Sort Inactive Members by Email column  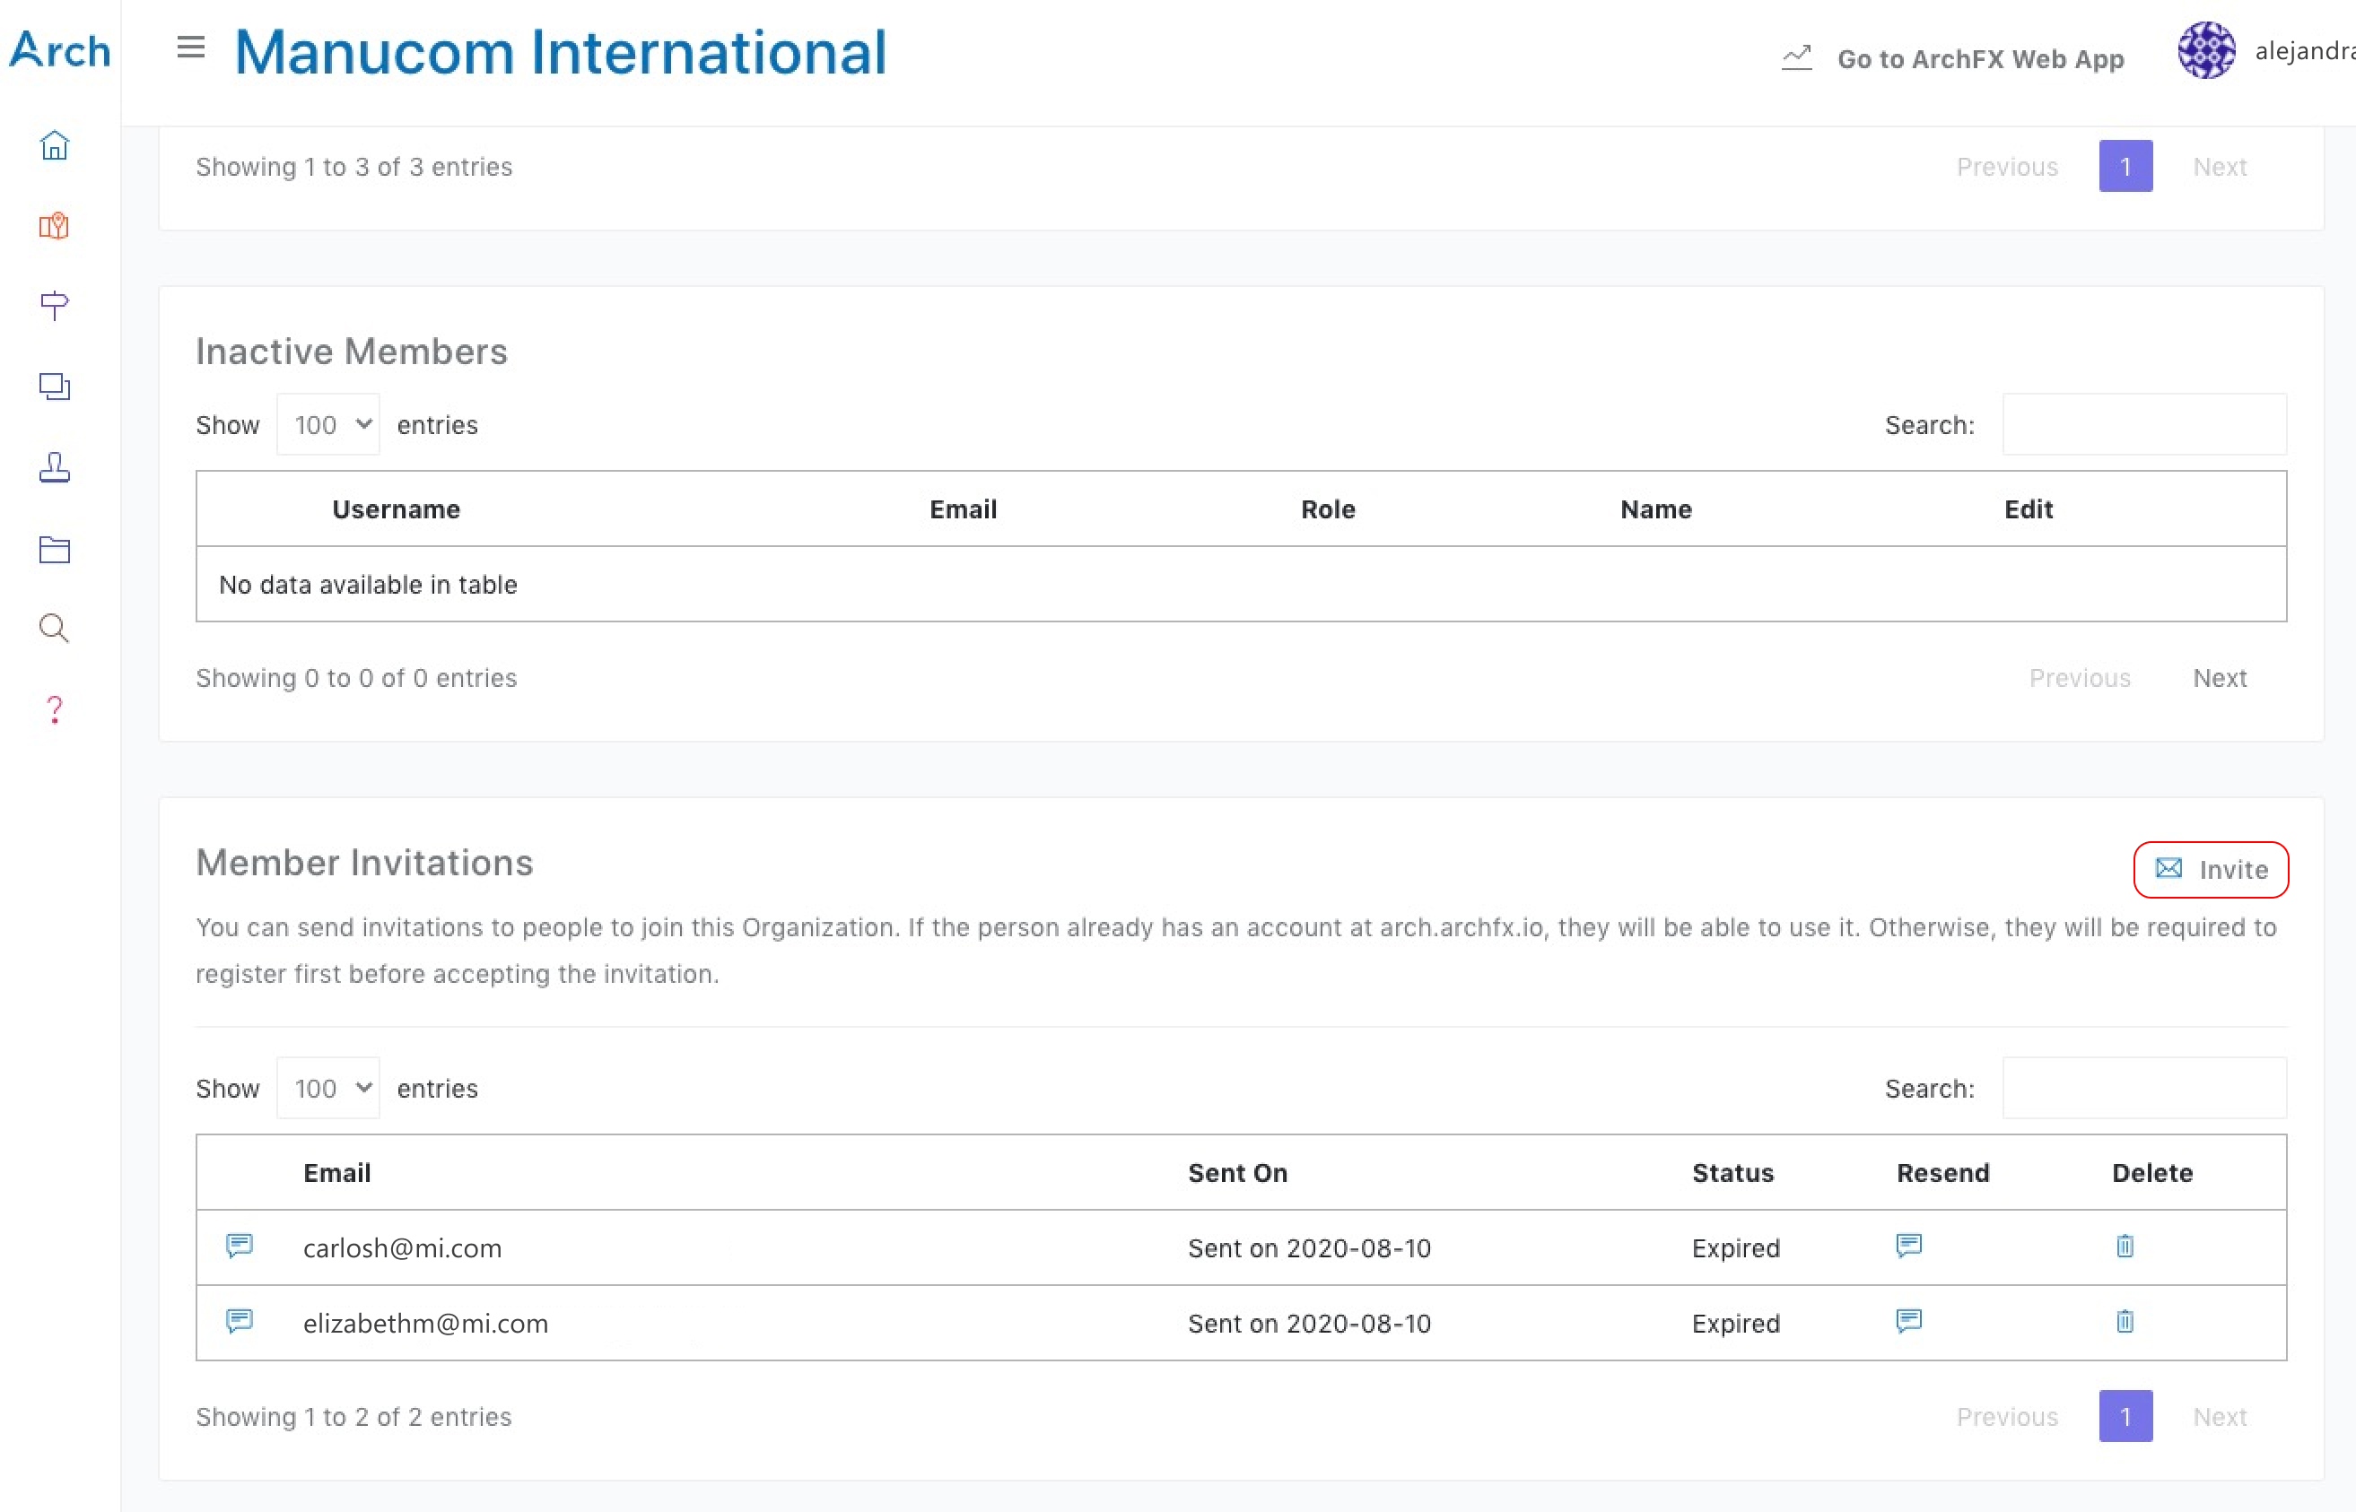[963, 508]
